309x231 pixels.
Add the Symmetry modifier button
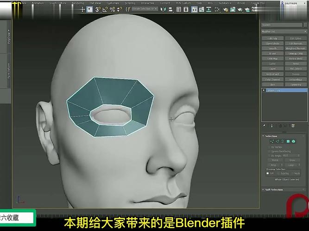point(296,85)
